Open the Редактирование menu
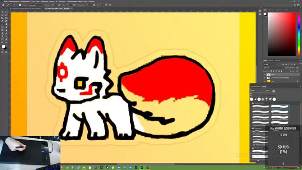Viewport: 302px width, 170px height. tap(14, 1)
